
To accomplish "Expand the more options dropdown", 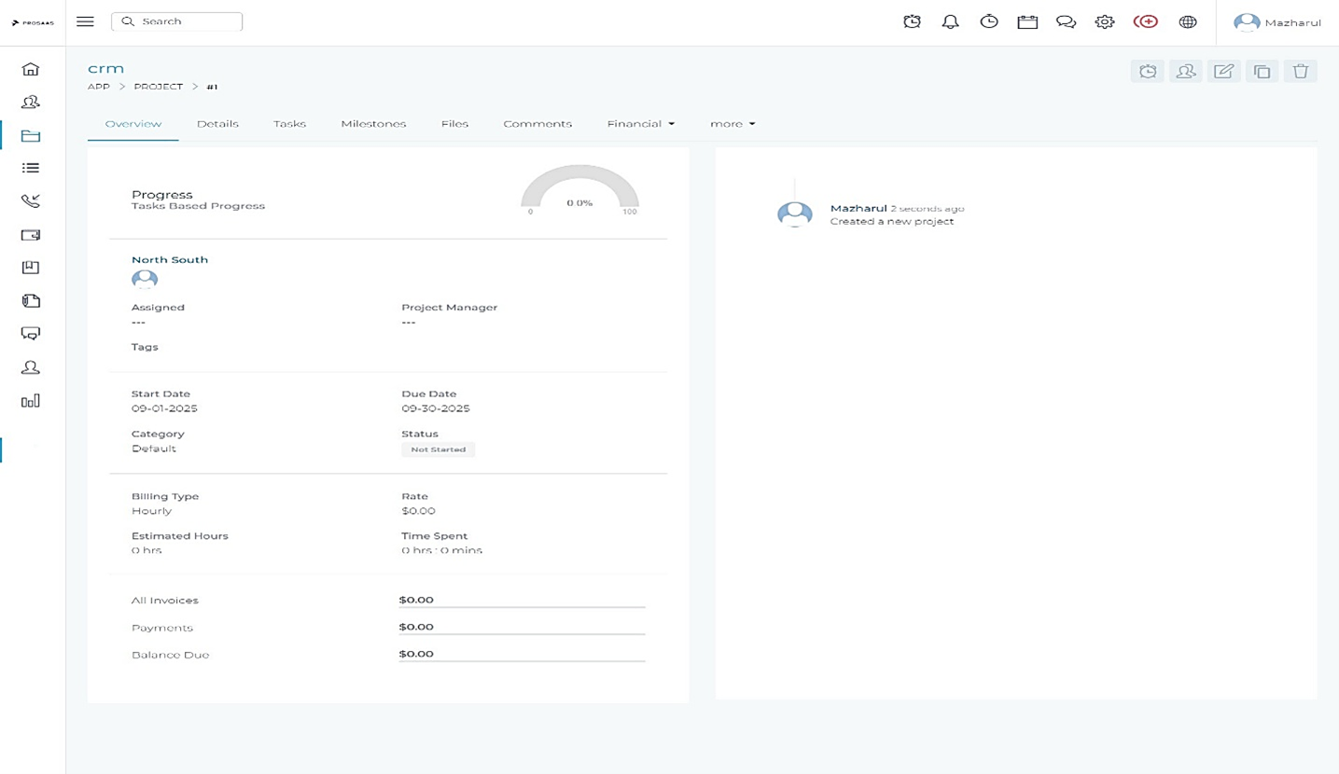I will 732,123.
